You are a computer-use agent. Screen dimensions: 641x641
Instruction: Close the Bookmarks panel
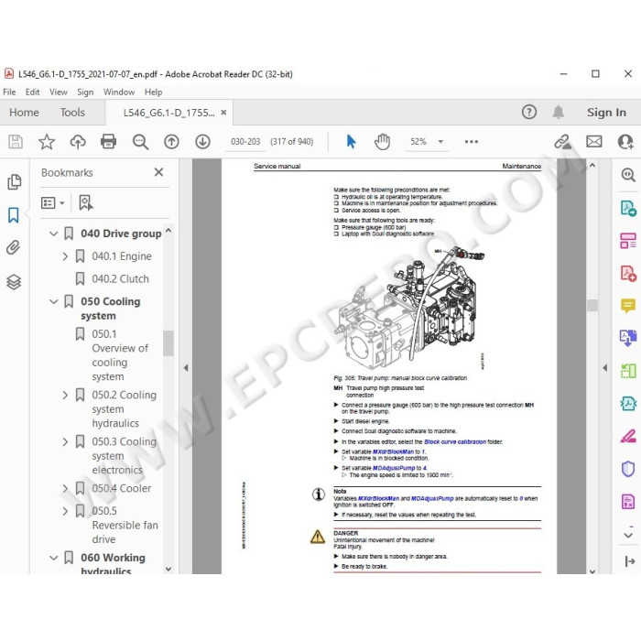coord(158,172)
